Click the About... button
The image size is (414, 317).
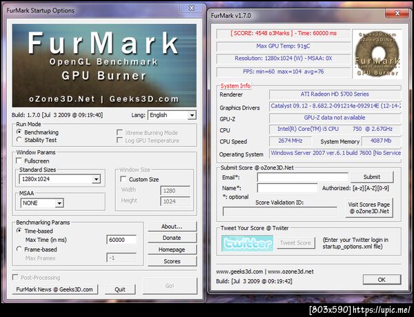172,227
